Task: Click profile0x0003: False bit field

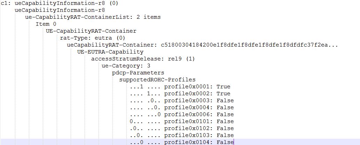Action: pyautogui.click(x=181, y=100)
